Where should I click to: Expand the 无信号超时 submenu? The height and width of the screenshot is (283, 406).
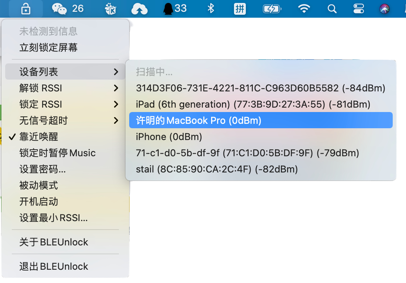[65, 120]
